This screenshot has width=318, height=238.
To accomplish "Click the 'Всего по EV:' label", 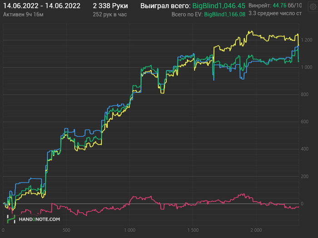I will click(187, 15).
